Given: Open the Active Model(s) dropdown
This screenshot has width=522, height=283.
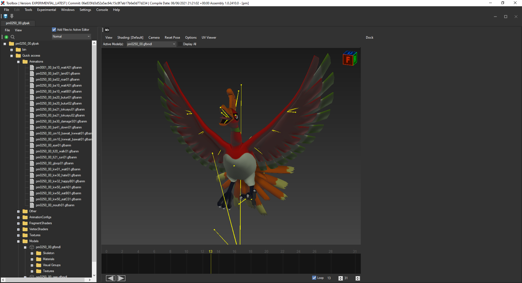Looking at the screenshot, I should tap(151, 44).
